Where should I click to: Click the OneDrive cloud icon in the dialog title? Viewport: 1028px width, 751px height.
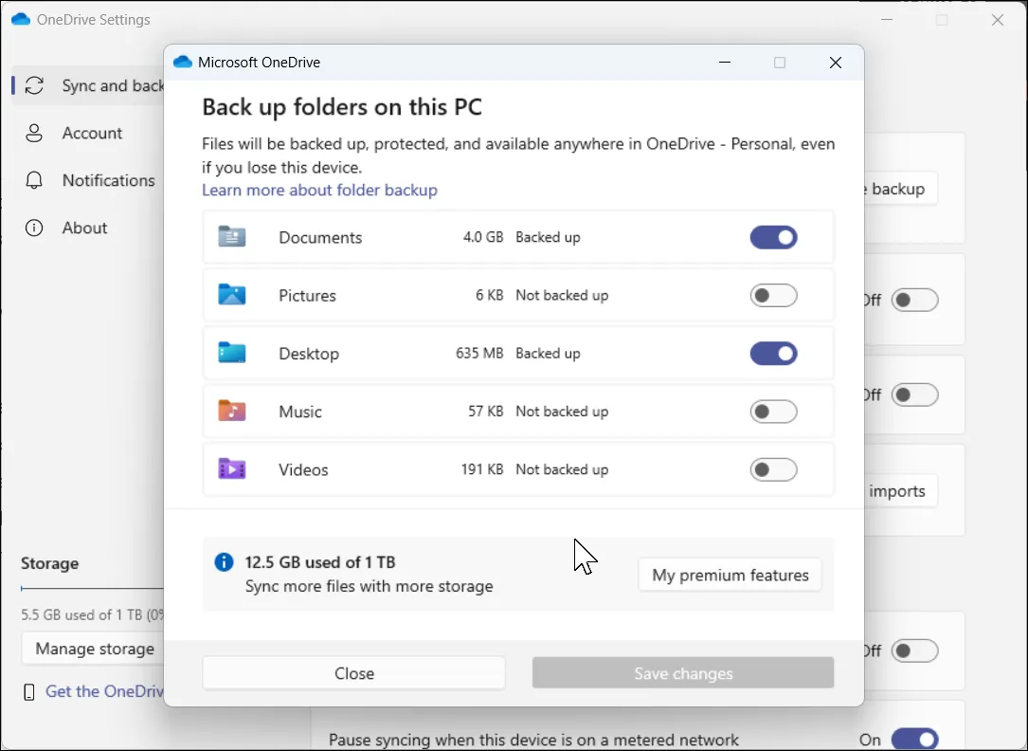pos(182,61)
